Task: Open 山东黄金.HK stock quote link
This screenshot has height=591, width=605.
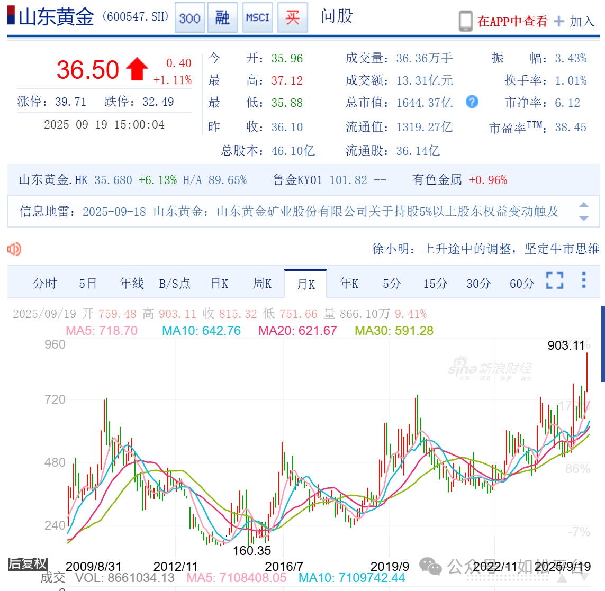Action: [53, 180]
